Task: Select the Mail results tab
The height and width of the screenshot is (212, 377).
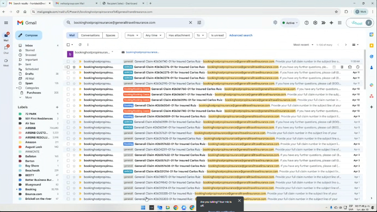Action: click(x=72, y=35)
